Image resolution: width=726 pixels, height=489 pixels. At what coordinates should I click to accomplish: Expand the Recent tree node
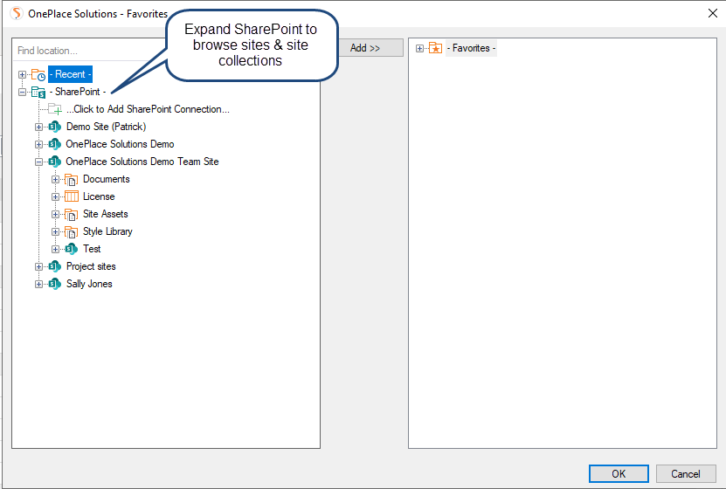click(x=22, y=75)
